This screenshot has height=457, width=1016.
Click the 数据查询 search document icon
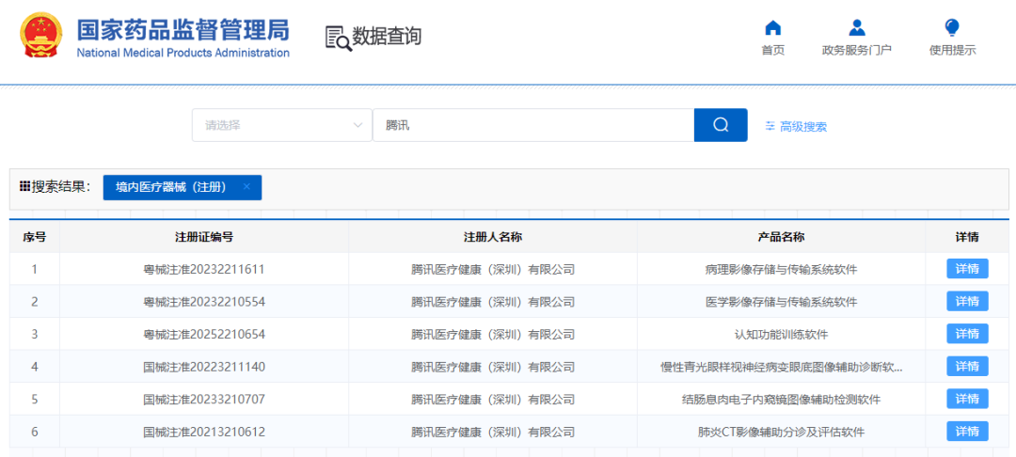pyautogui.click(x=338, y=38)
